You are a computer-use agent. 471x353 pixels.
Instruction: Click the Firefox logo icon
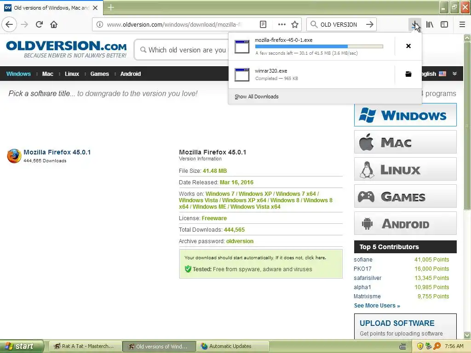pyautogui.click(x=14, y=156)
